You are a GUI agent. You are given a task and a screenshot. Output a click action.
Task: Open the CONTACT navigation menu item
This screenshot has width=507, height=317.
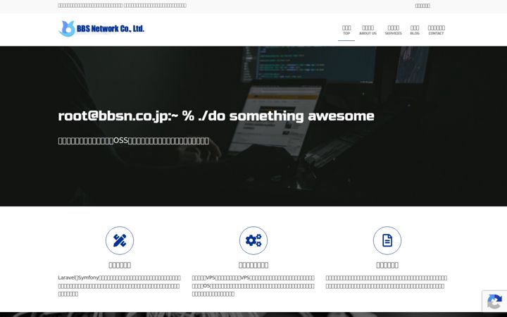tap(436, 30)
